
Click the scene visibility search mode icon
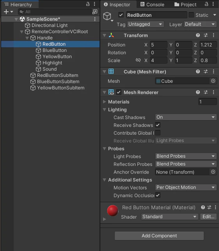point(95,12)
